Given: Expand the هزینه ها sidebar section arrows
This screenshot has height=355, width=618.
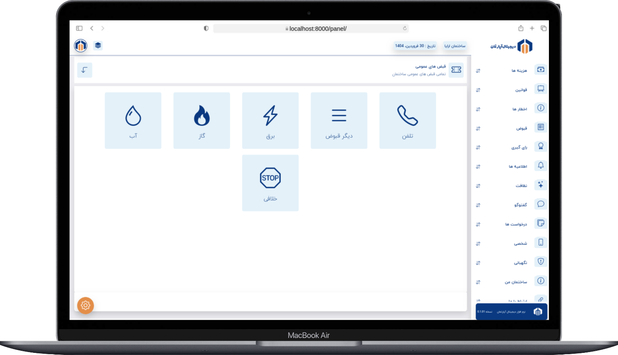Looking at the screenshot, I should [x=478, y=71].
